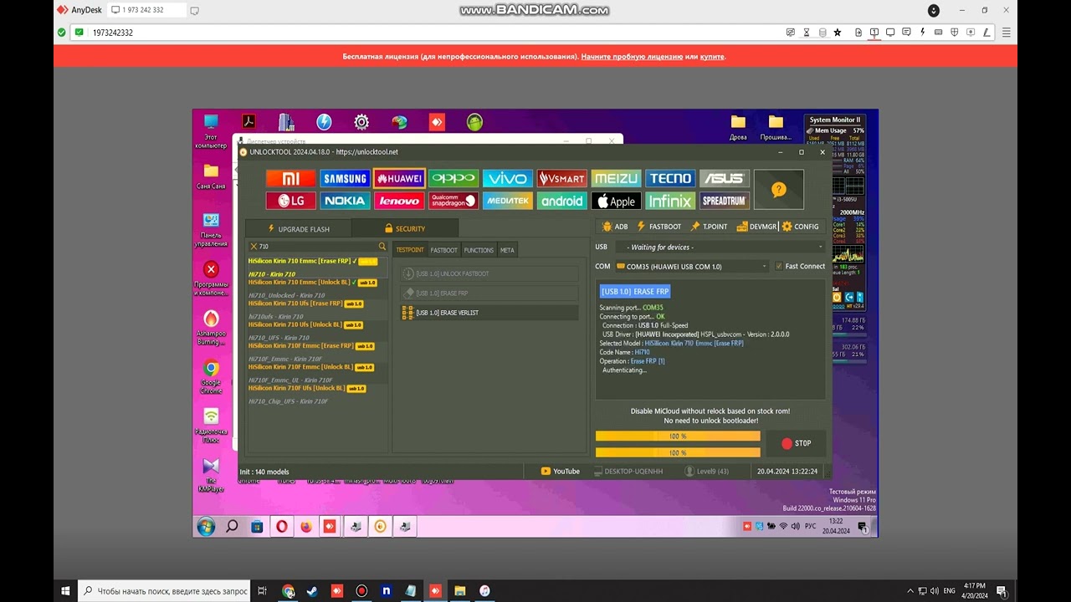1071x602 pixels.
Task: Pick the MediaTek brand logo
Action: point(508,201)
